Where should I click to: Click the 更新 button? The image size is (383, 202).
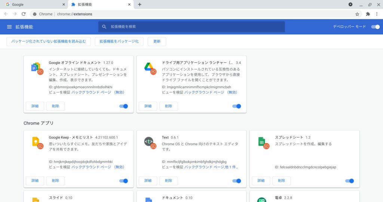(x=157, y=41)
